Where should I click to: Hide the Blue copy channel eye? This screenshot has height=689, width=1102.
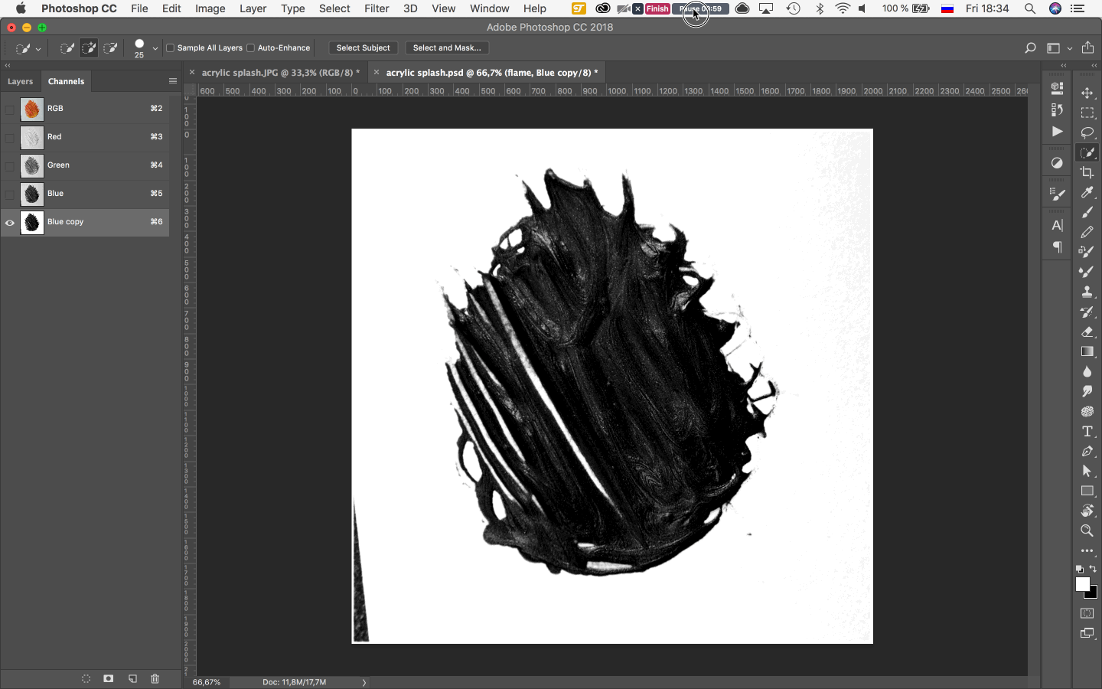(10, 223)
